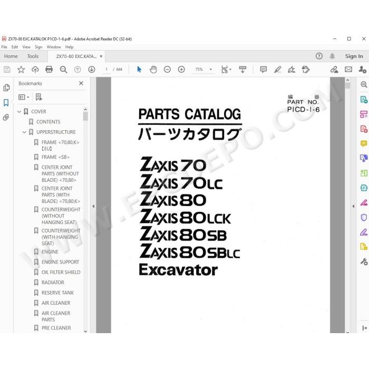
Task: Open the RADIATOR bookmark
Action: (53, 283)
